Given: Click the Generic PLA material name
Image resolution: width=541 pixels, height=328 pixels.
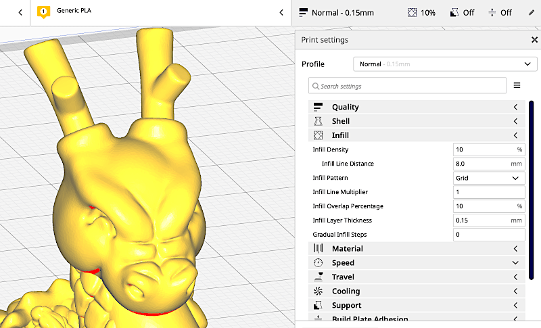Looking at the screenshot, I should click(74, 10).
